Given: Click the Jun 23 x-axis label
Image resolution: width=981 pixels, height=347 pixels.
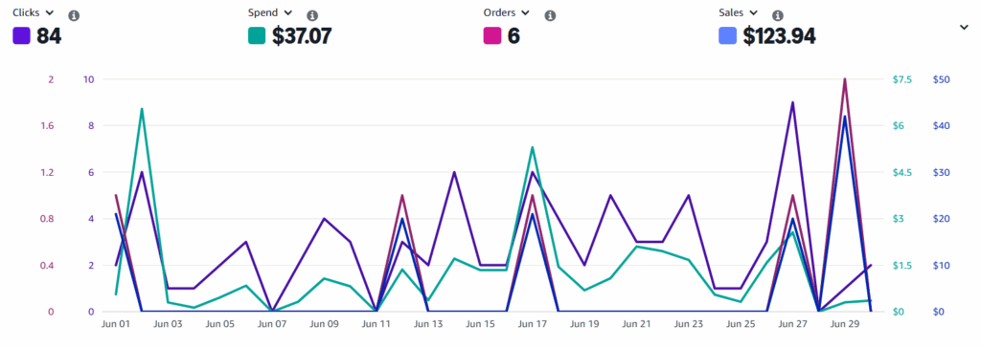Looking at the screenshot, I should pos(689,324).
